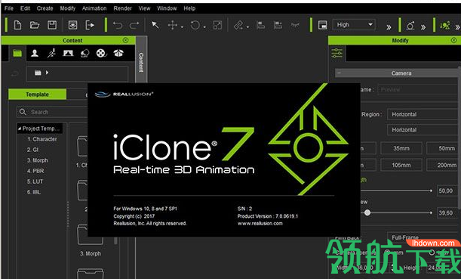Open the Create menu

point(45,8)
